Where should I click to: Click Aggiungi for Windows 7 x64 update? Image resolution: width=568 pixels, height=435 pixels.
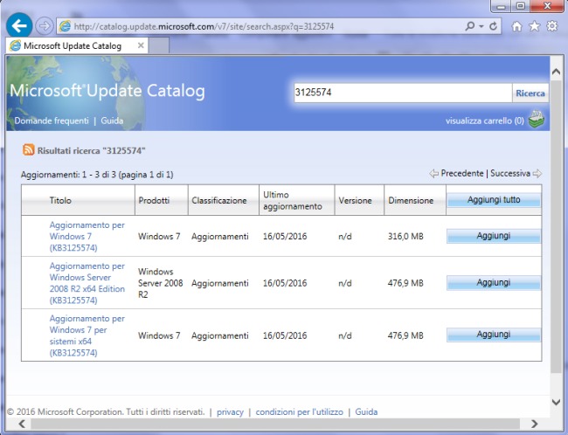coord(494,335)
